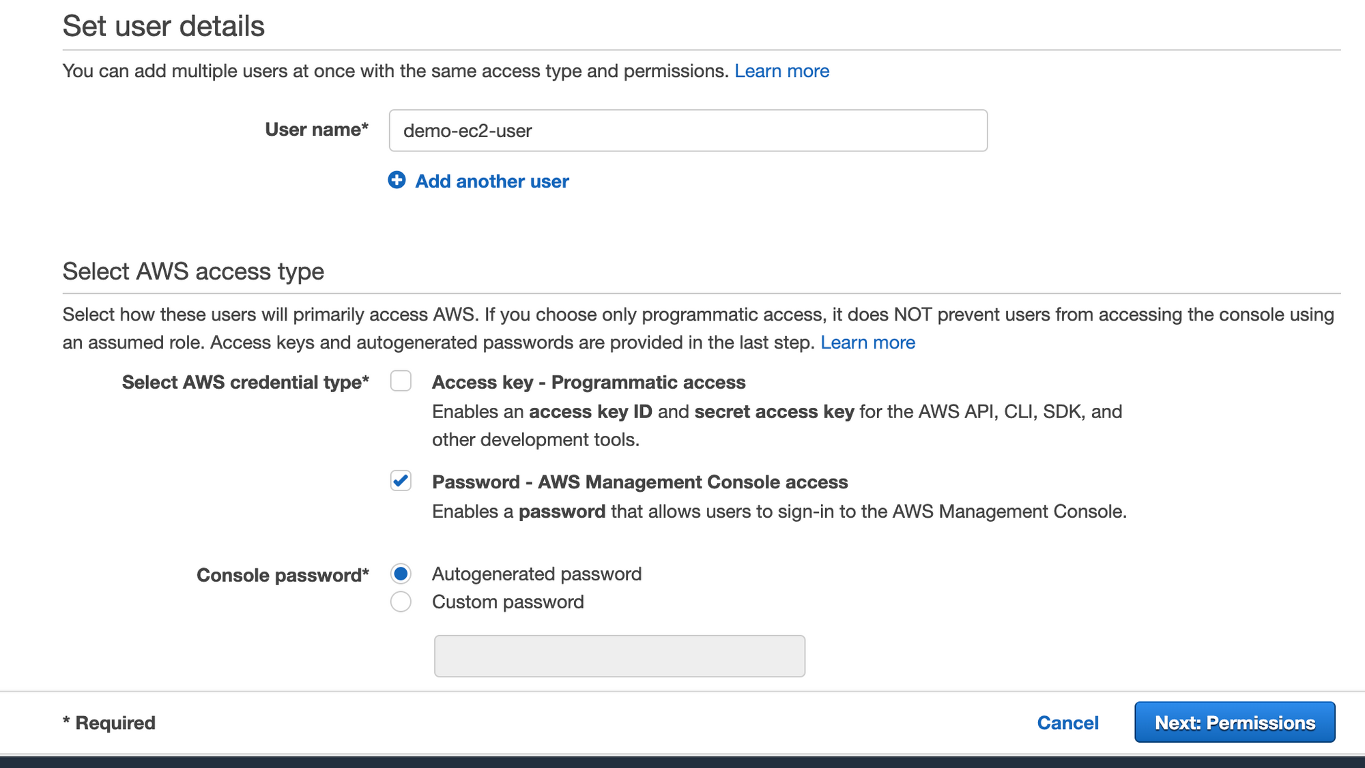Click the plus icon beside Add another user

click(x=397, y=180)
